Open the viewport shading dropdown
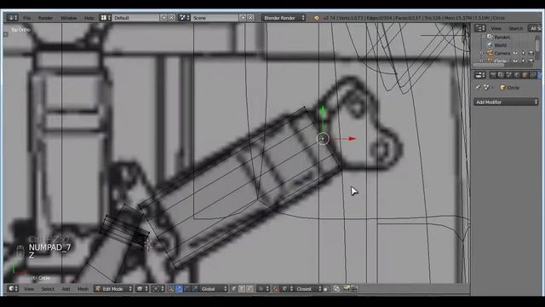The image size is (545, 307). [142, 289]
